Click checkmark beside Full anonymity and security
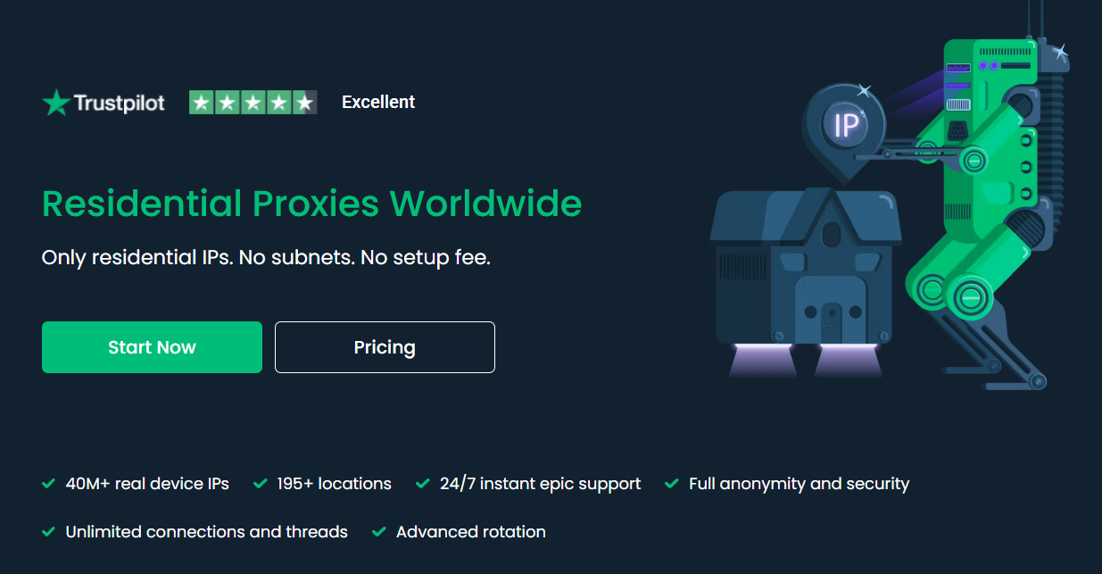The image size is (1102, 574). point(672,484)
